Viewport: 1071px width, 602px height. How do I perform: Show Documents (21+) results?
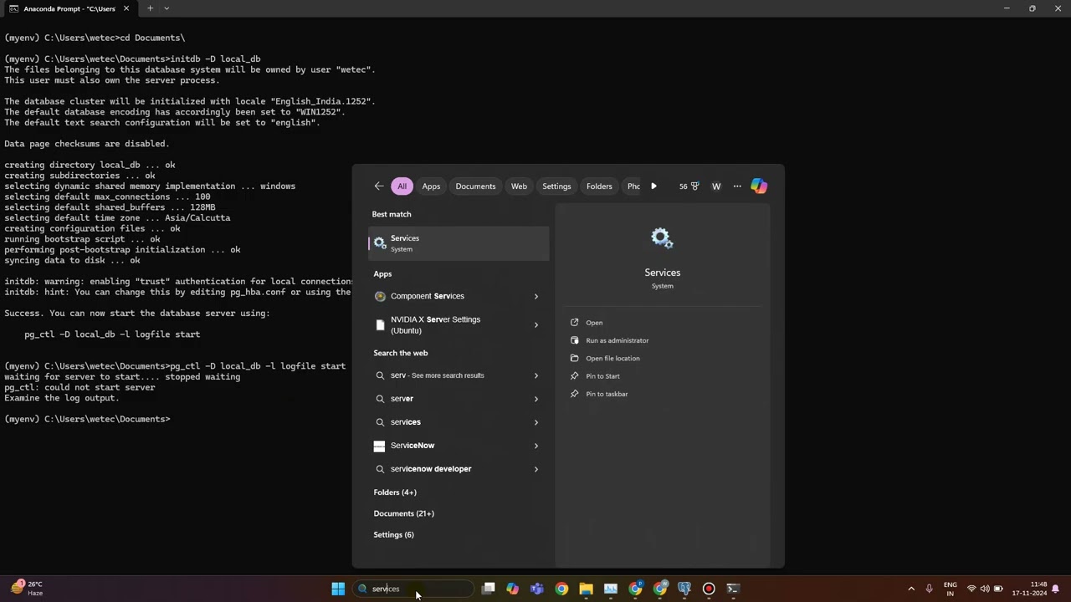click(403, 513)
